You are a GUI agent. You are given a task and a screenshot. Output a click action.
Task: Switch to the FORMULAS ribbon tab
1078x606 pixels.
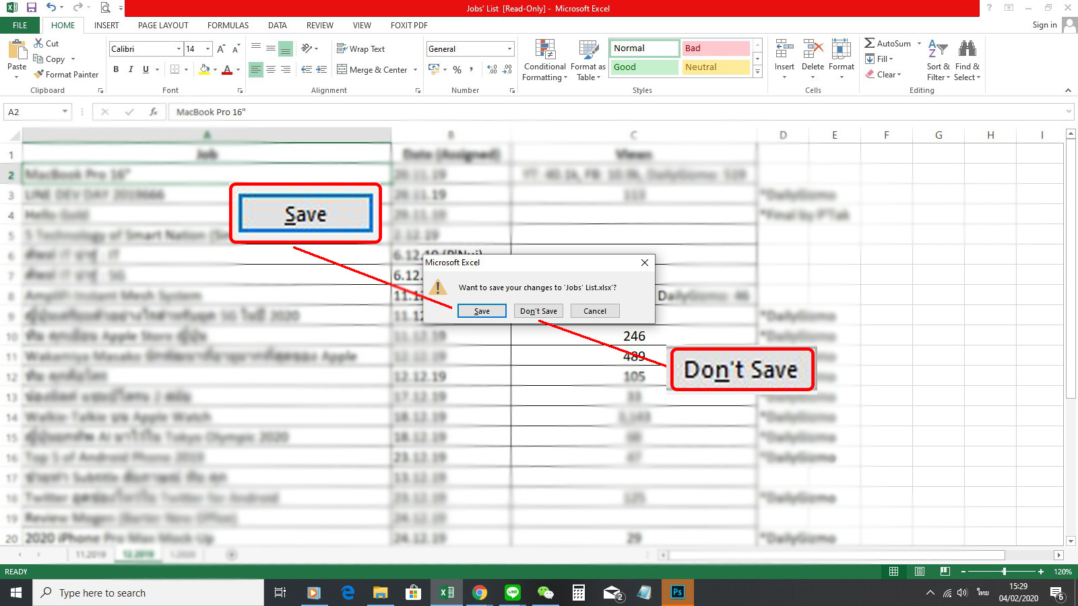tap(227, 25)
